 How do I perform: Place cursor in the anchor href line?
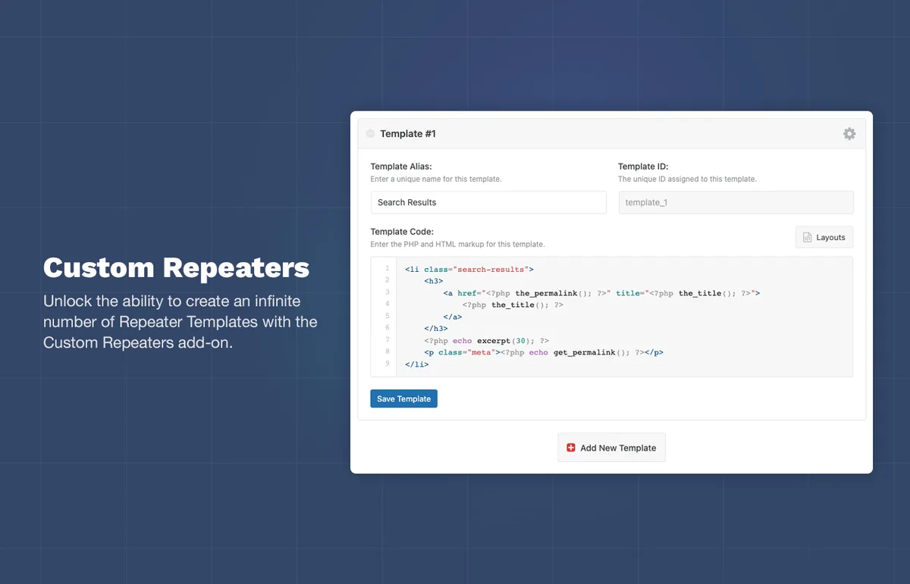pos(601,293)
